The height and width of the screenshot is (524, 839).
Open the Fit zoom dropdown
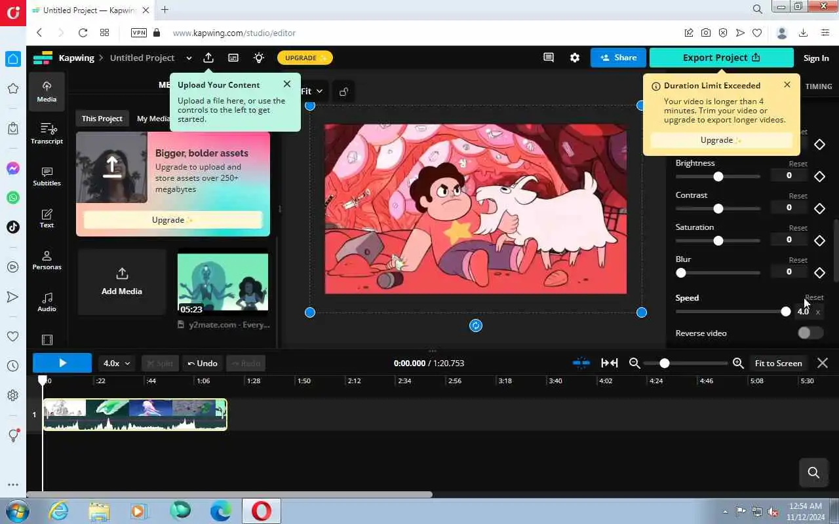click(x=312, y=91)
